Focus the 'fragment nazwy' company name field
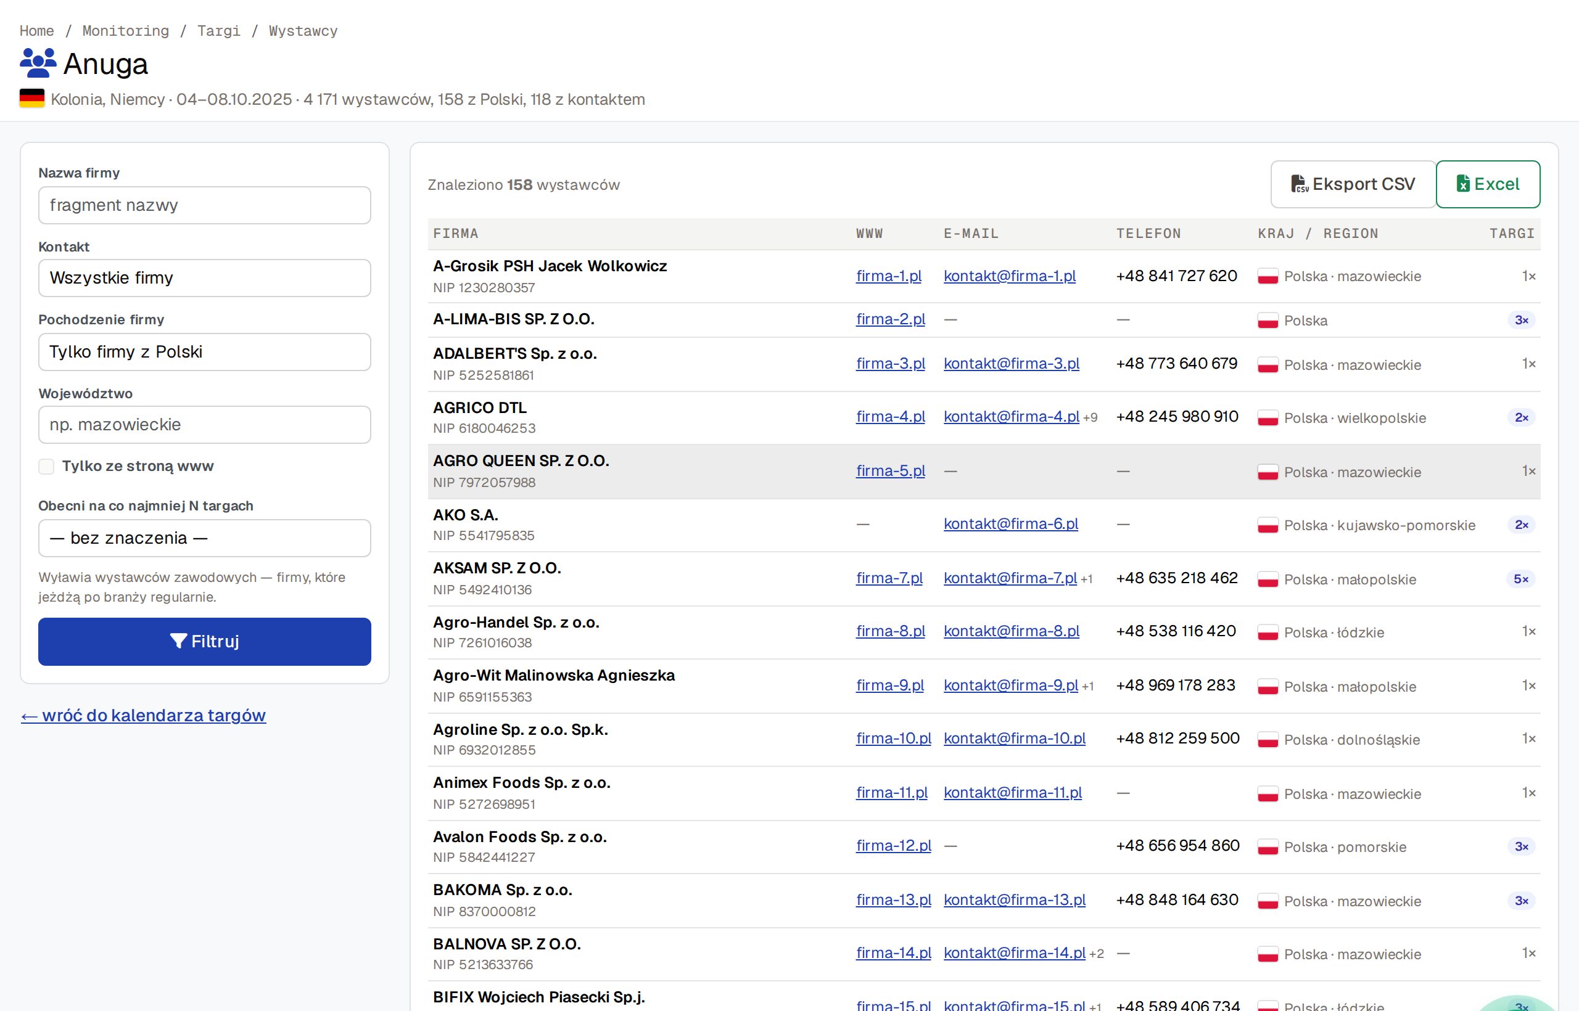Viewport: 1579px width, 1011px height. pos(204,205)
